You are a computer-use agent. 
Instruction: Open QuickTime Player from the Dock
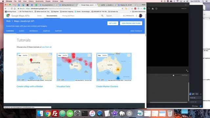point(99,113)
